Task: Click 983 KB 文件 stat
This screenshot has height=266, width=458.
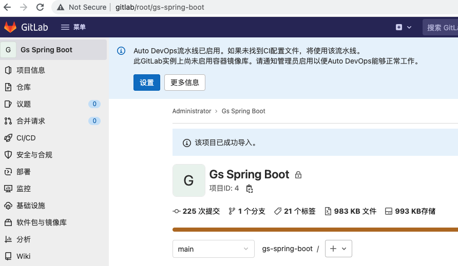Action: click(x=351, y=211)
